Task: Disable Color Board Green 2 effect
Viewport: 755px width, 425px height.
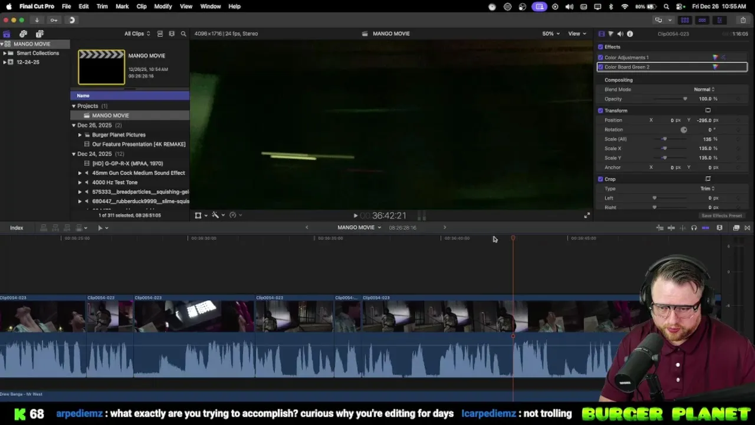Action: click(600, 67)
